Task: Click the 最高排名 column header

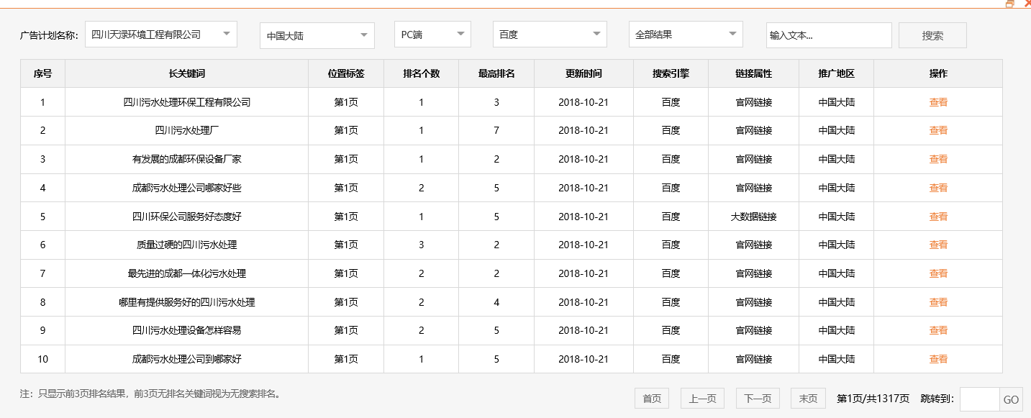Action: click(496, 73)
